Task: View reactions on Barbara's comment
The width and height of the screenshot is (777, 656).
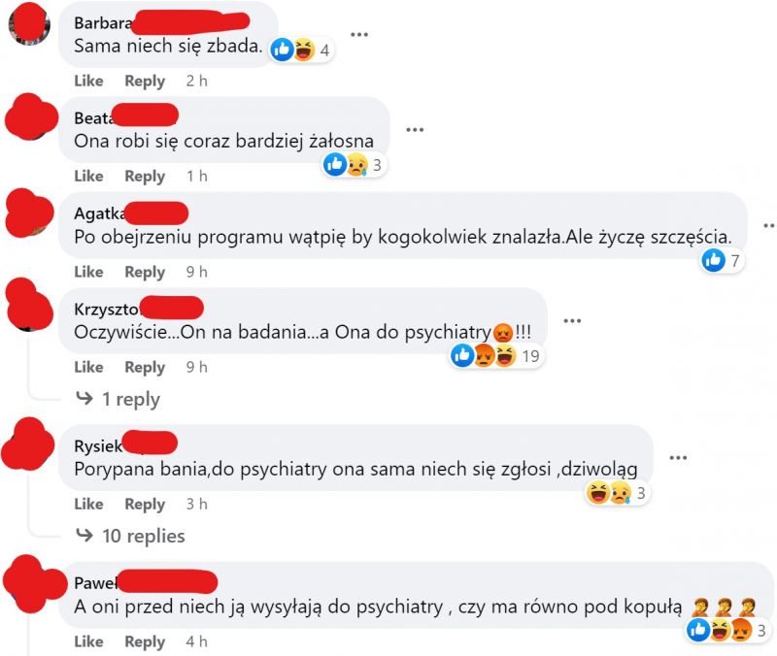Action: click(x=301, y=50)
